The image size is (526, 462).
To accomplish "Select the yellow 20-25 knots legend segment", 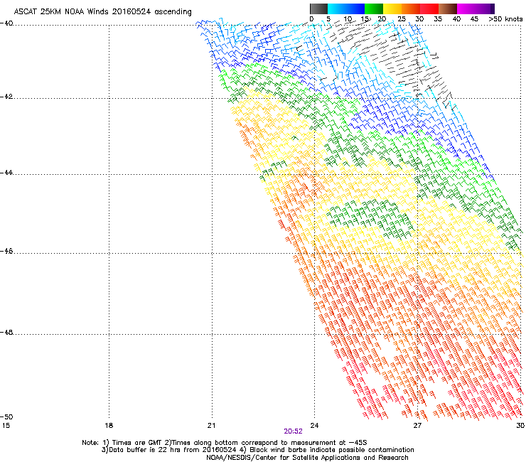I will [392, 9].
